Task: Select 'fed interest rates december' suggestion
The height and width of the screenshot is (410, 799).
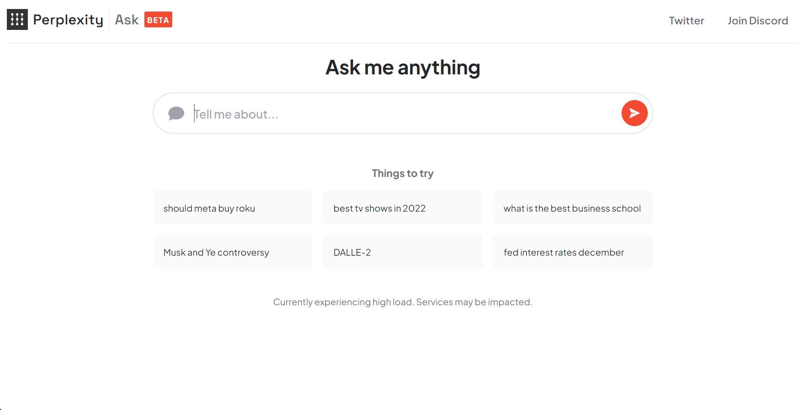Action: point(572,252)
